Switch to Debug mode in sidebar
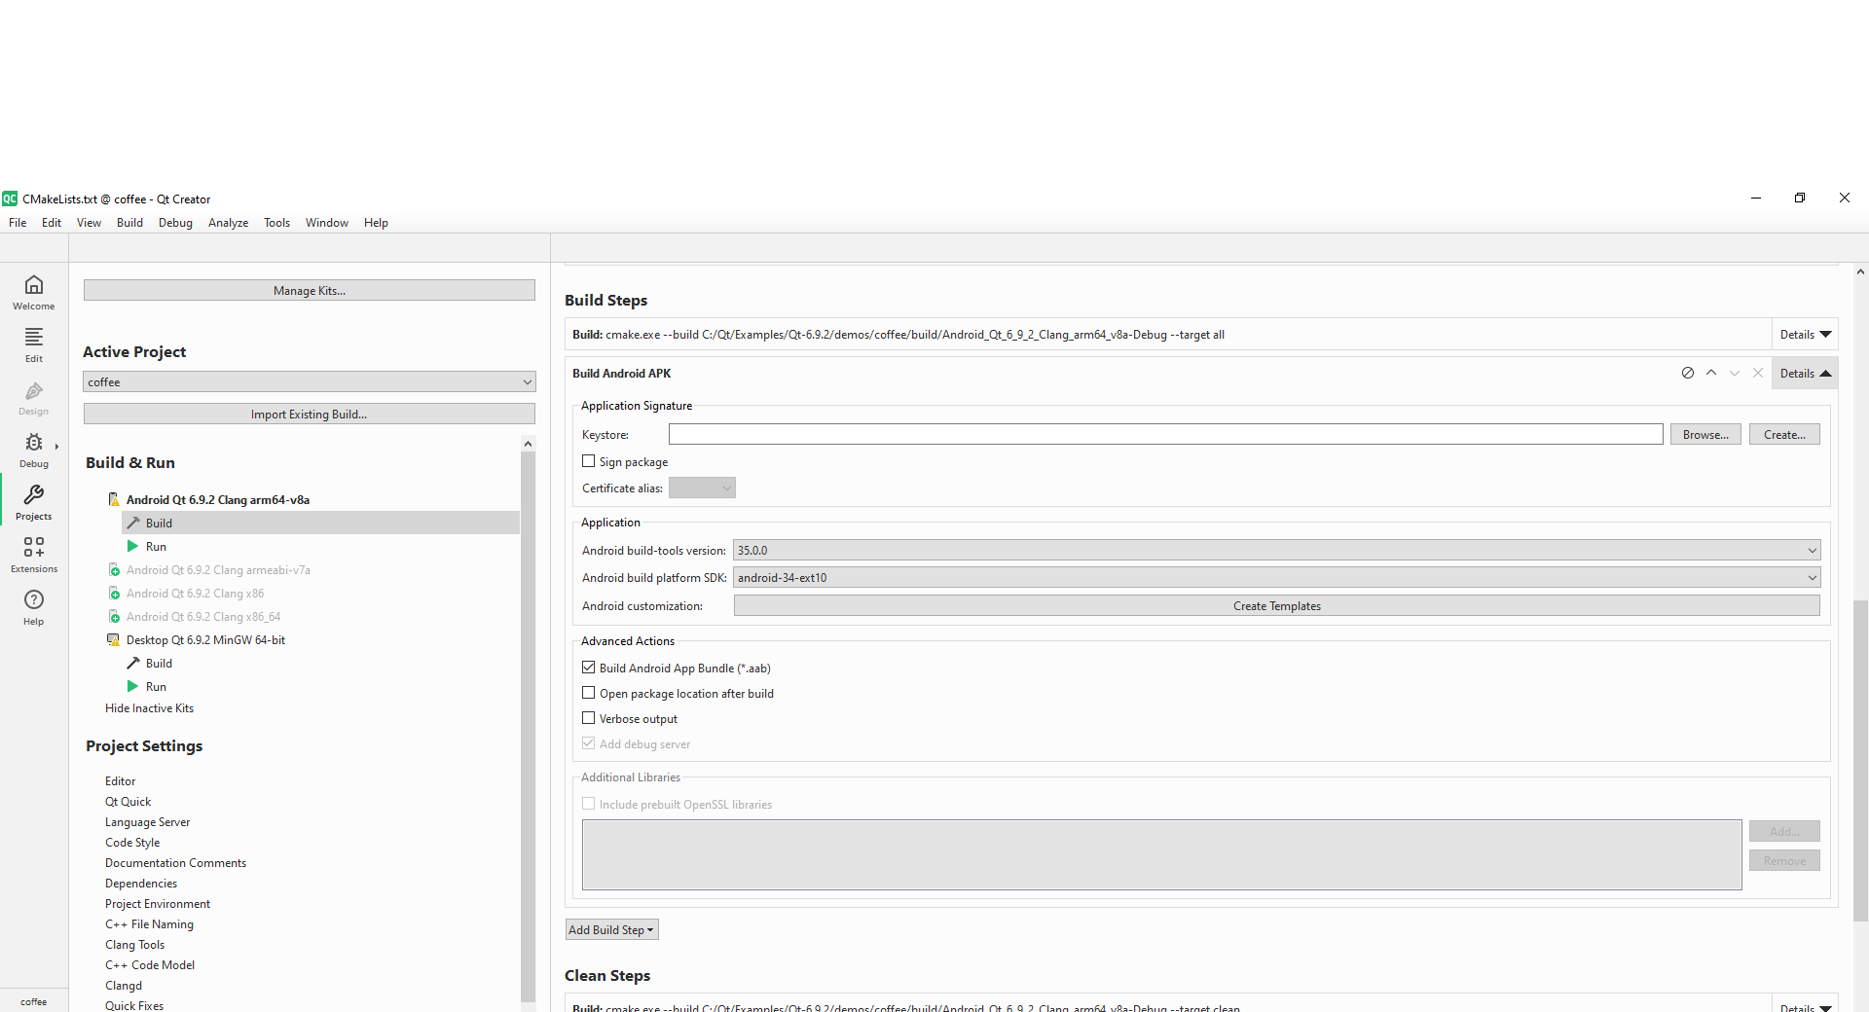 (x=34, y=450)
